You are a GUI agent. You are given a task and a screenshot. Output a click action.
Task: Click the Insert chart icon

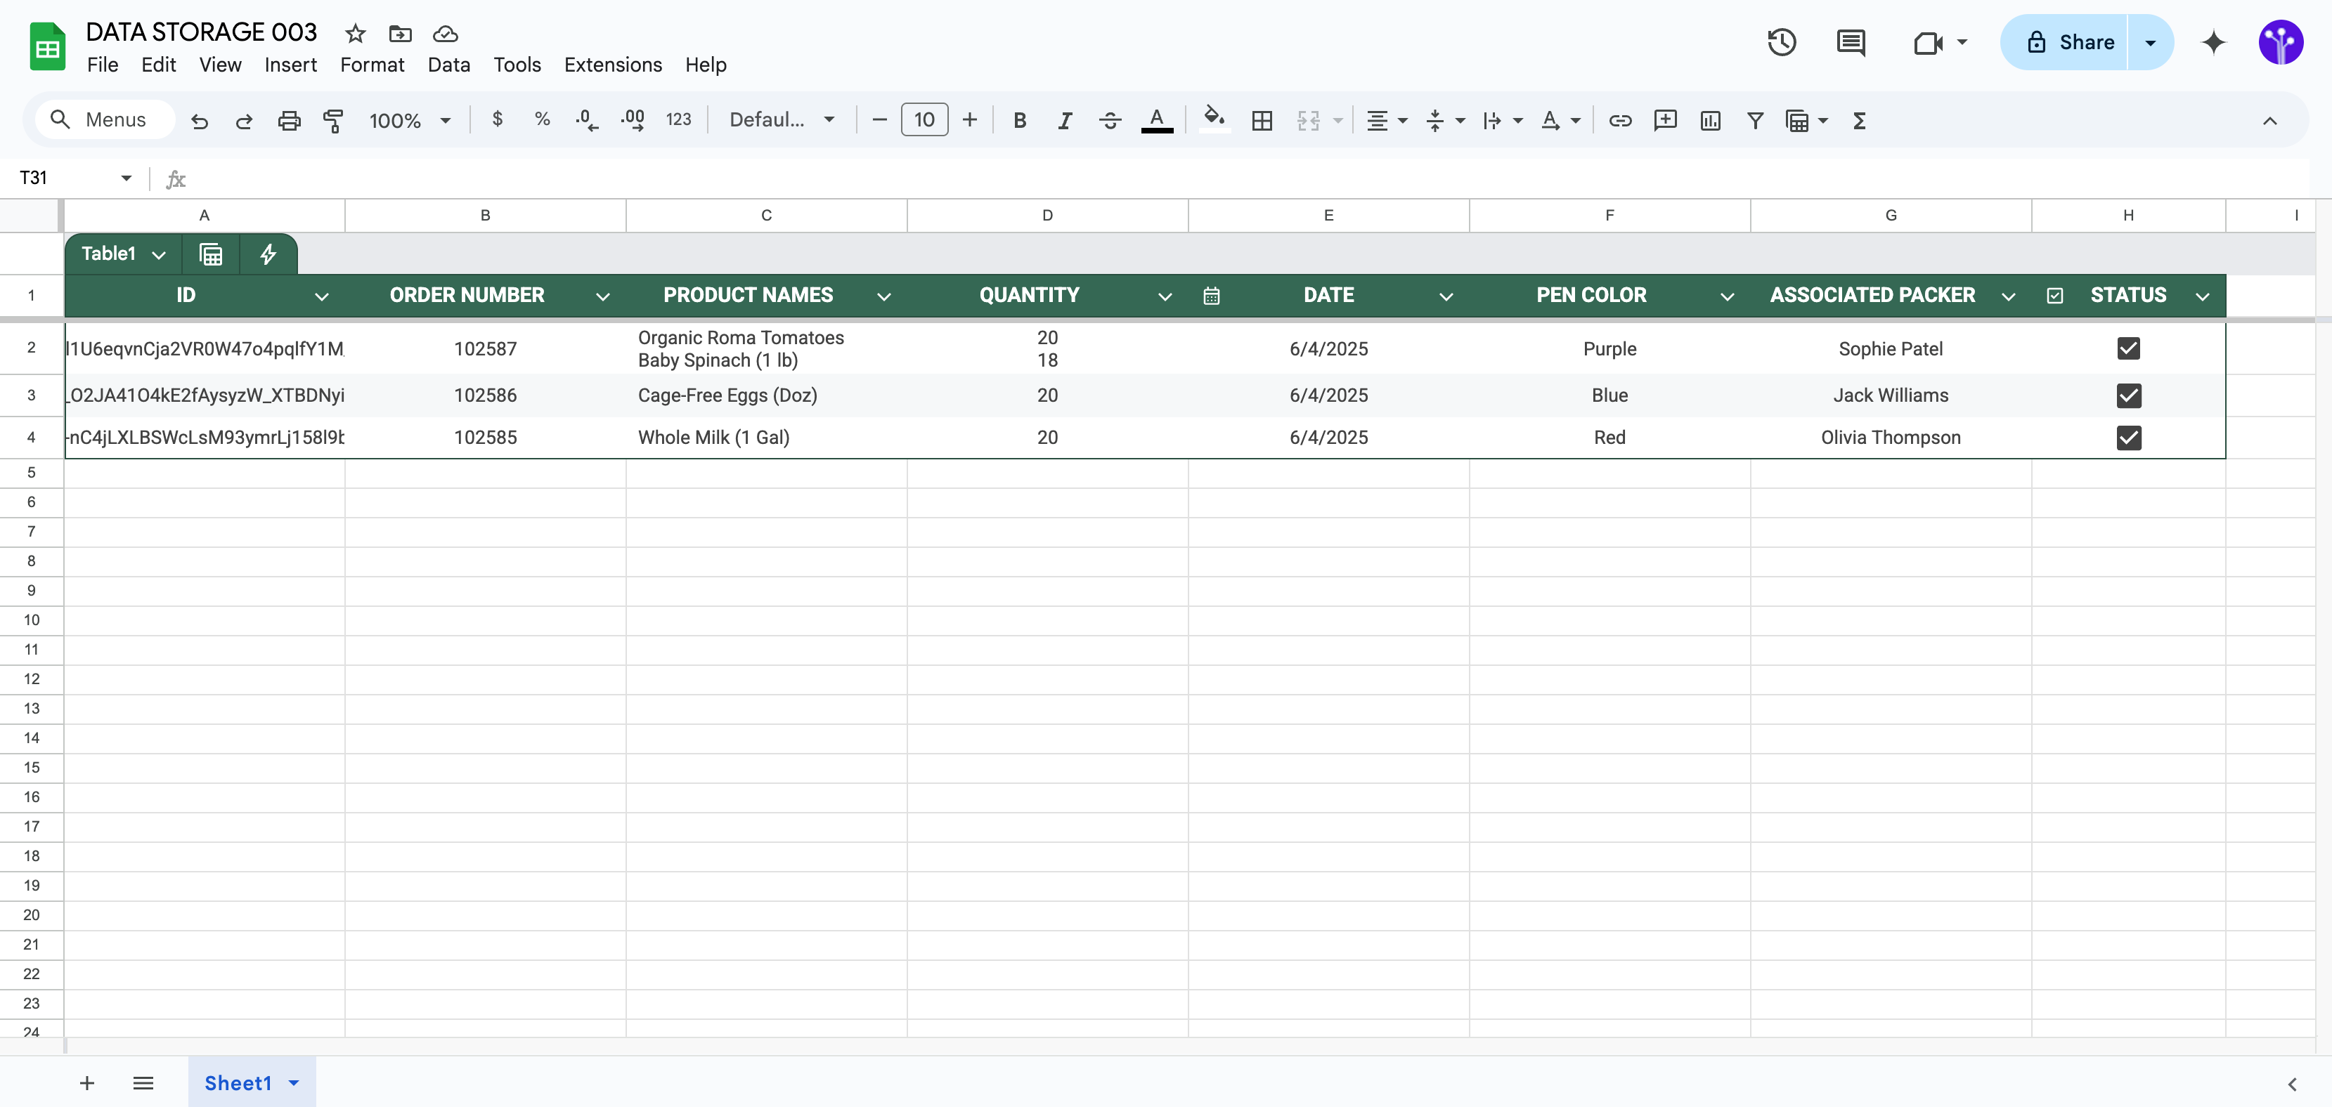click(1710, 120)
